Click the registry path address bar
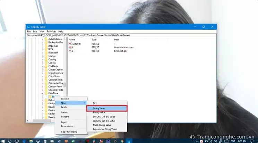 click(121, 35)
